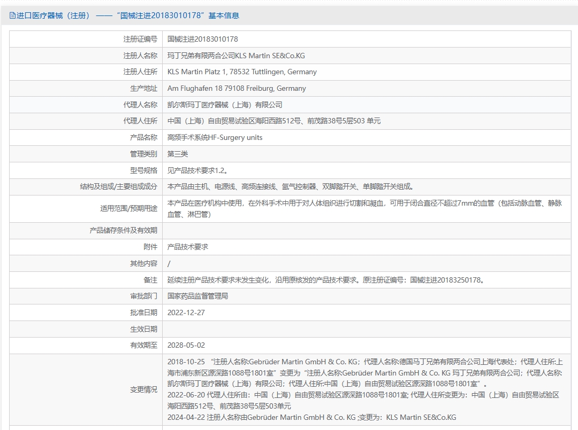Click the 管理类别 label
This screenshot has width=578, height=430.
click(143, 154)
